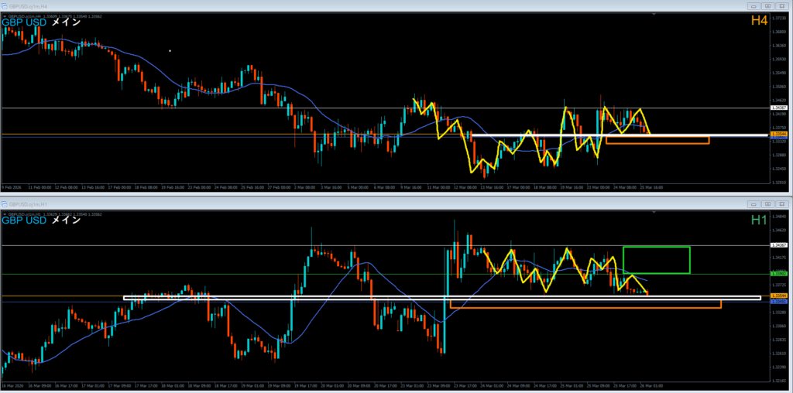Screen dimensions: 793x393
Task: Close the H1 chart window
Action: pyautogui.click(x=781, y=203)
